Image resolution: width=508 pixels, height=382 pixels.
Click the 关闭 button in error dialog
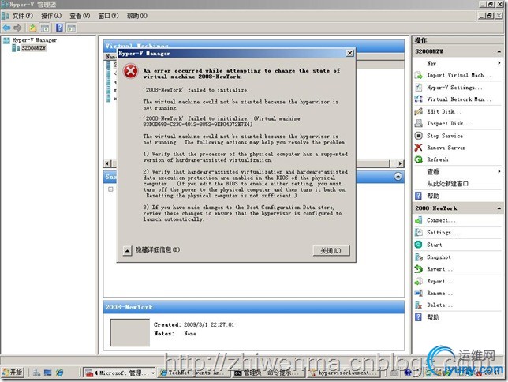(331, 250)
